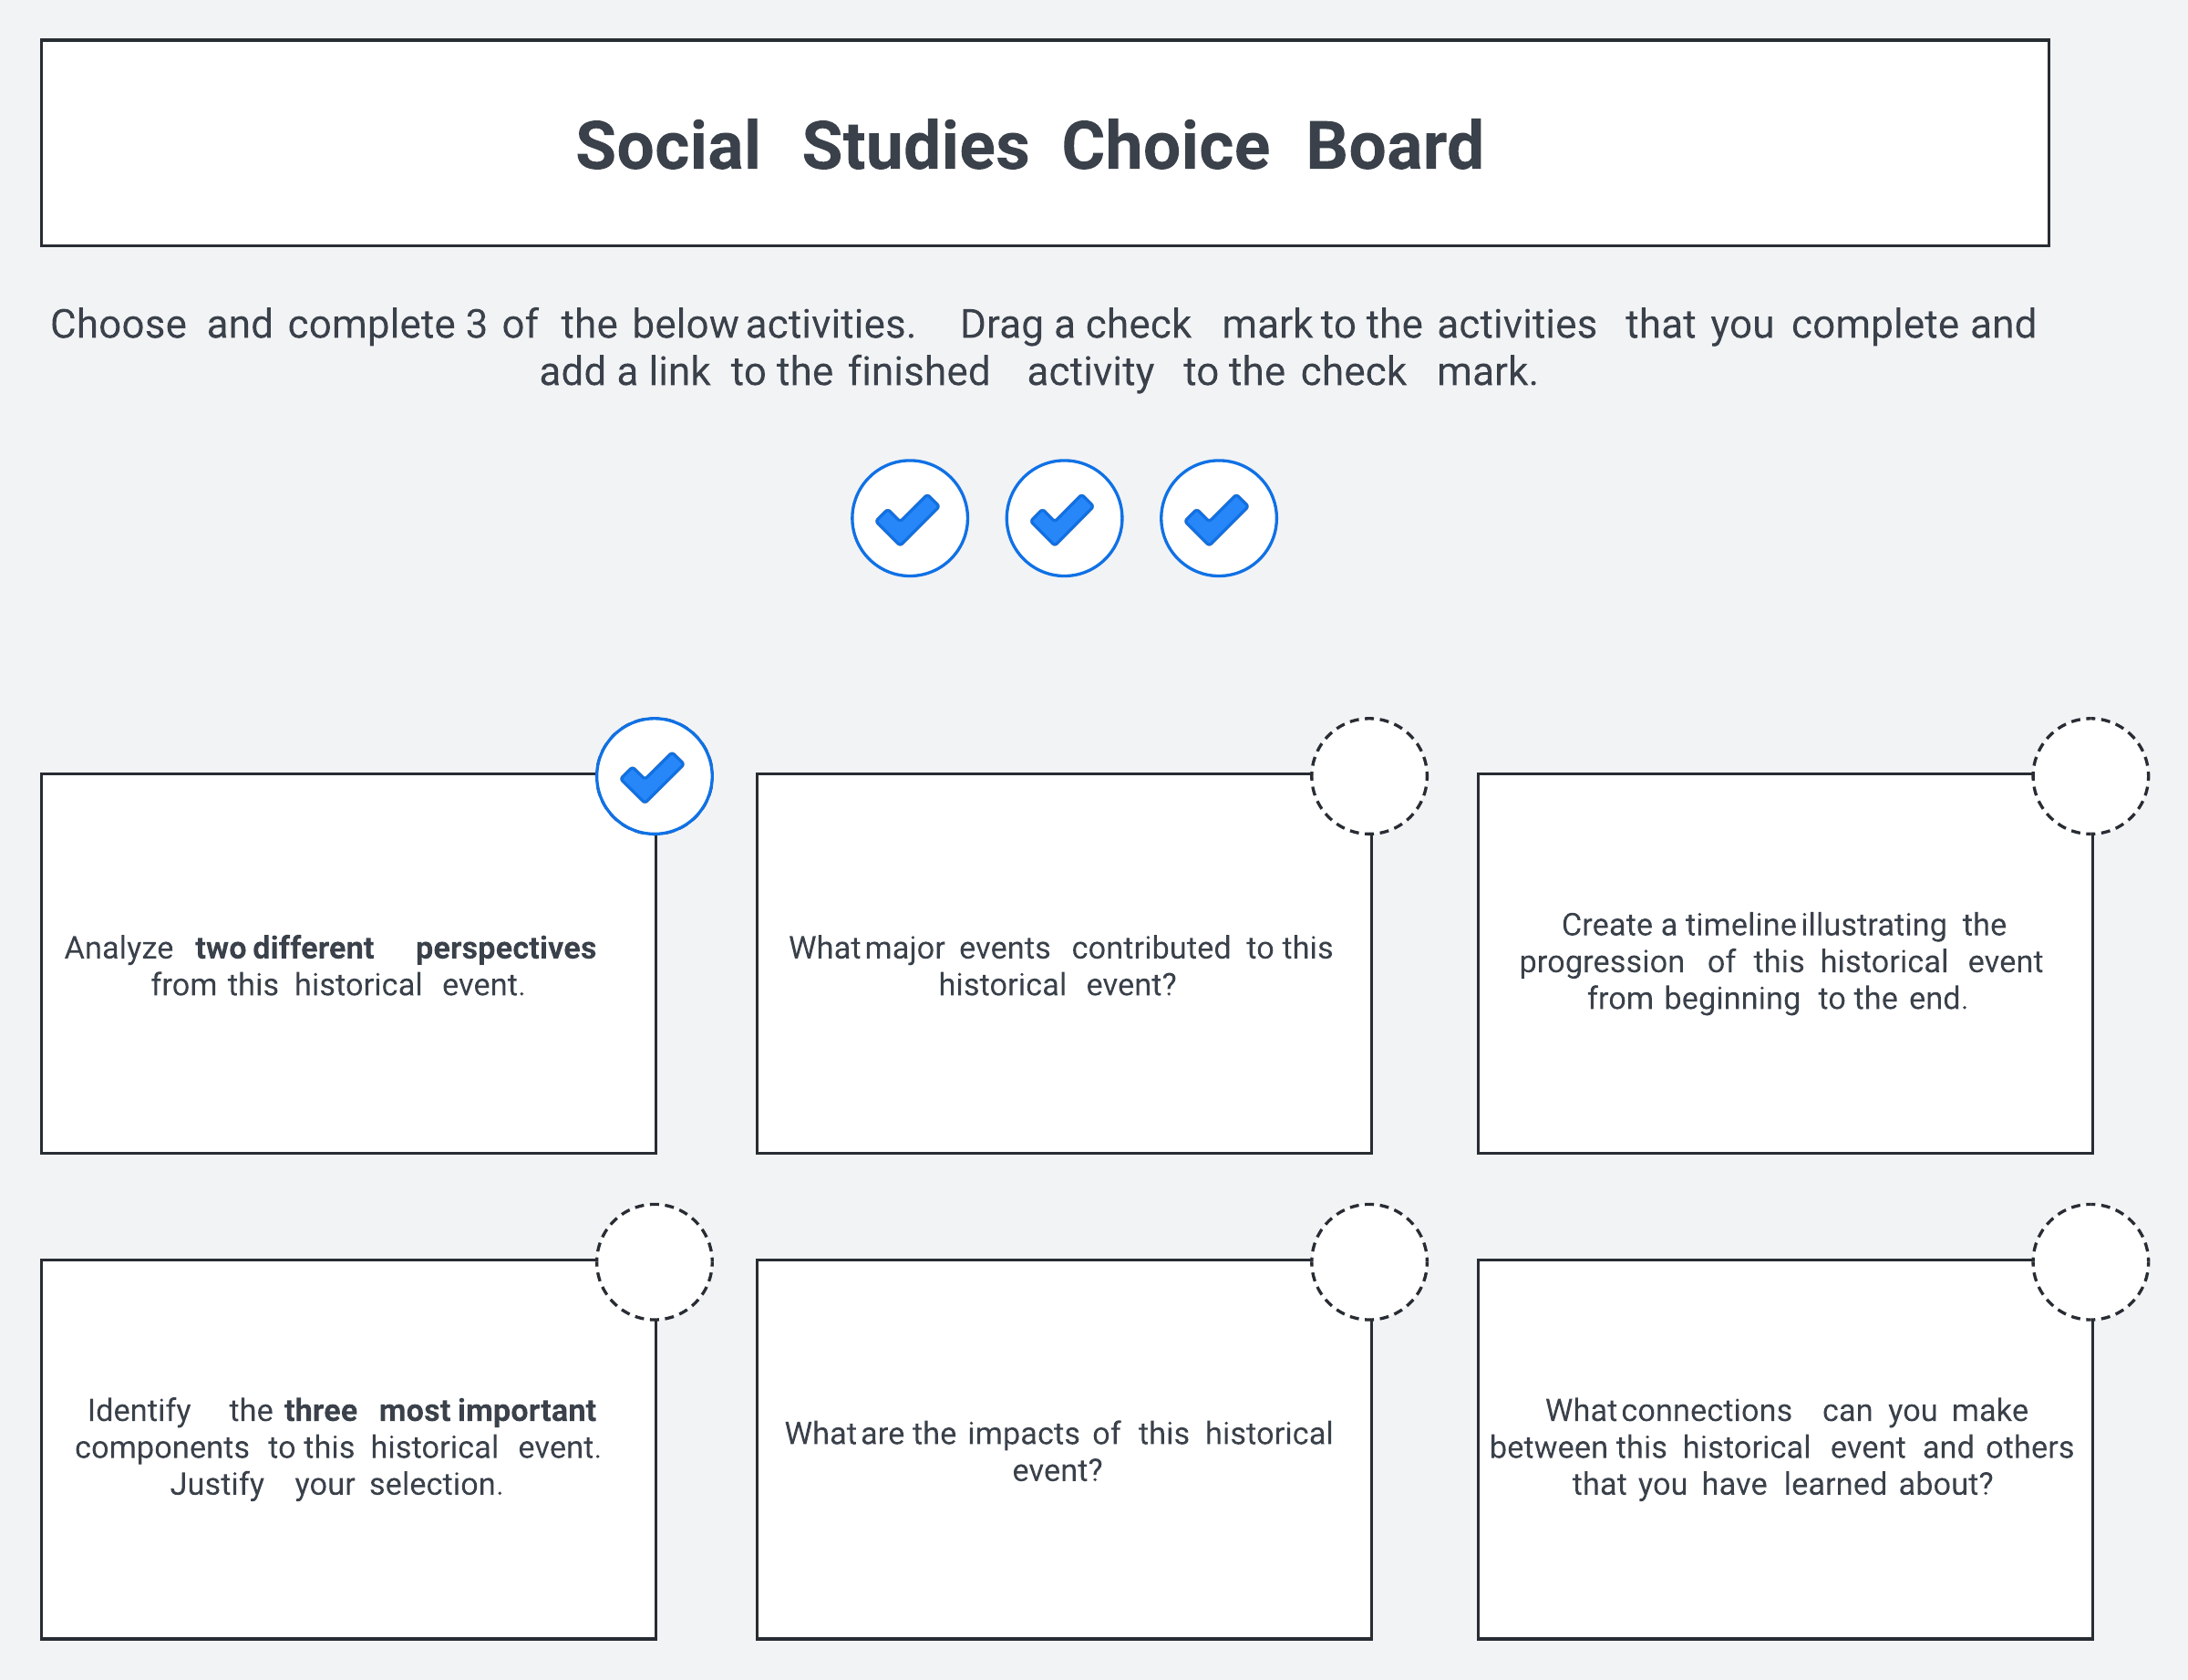This screenshot has width=2188, height=1680.
Task: Select empty circle on three components card
Action: [x=654, y=1262]
